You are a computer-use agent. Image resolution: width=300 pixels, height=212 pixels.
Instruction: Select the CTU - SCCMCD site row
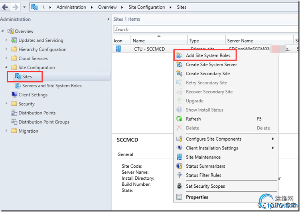[205, 49]
